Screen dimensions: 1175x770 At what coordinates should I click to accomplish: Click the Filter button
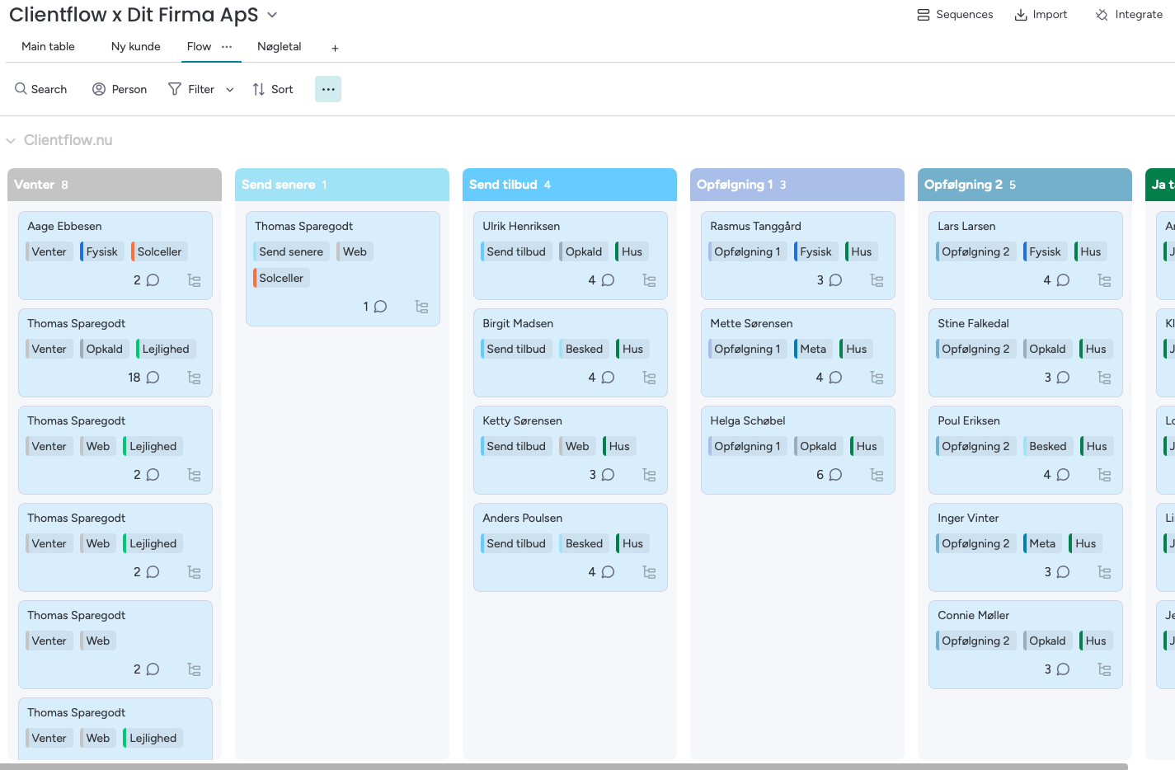pos(191,89)
